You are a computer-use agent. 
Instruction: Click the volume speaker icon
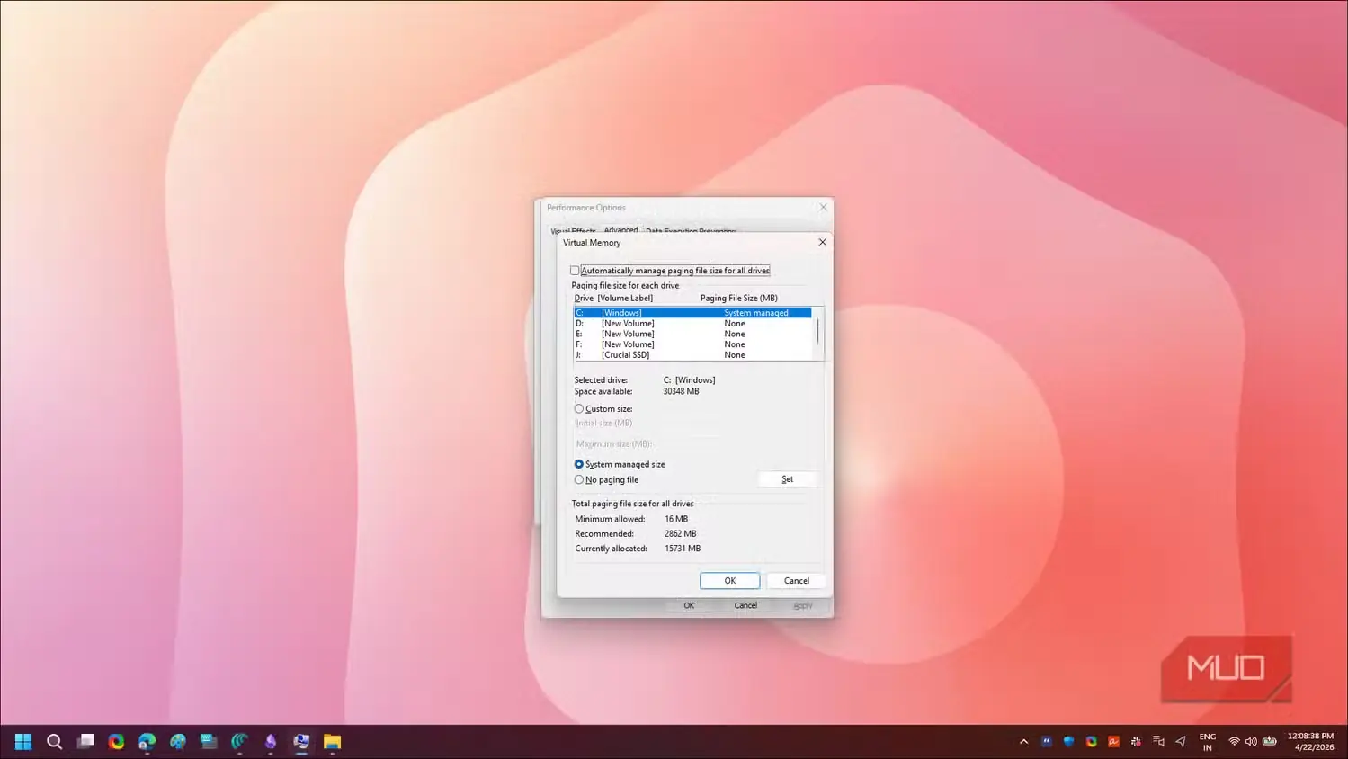point(1251,742)
